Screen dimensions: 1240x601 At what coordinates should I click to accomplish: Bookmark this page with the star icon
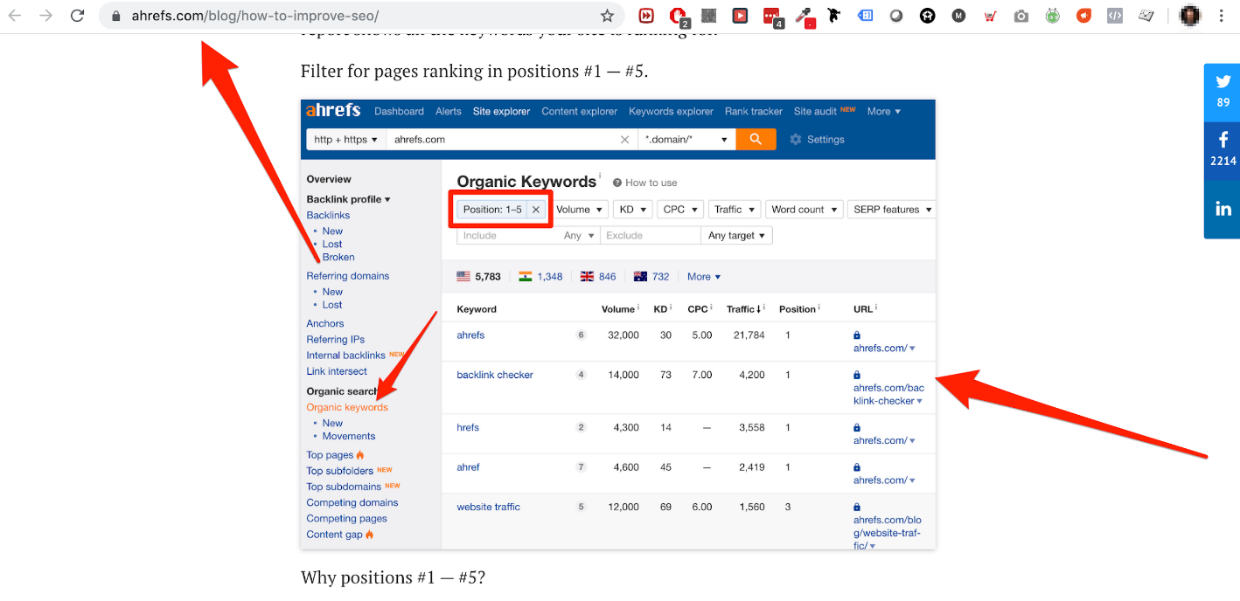tap(607, 16)
